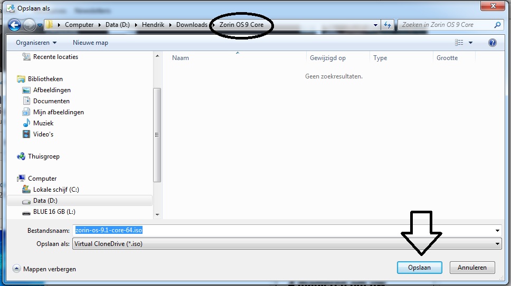The height and width of the screenshot is (286, 511).
Task: Sort by the Type column header
Action: 380,58
